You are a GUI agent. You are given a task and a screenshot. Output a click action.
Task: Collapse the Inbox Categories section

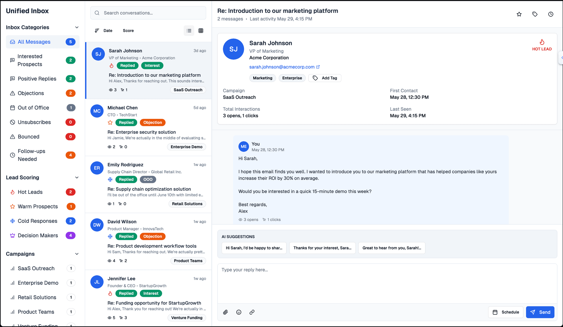pyautogui.click(x=77, y=27)
